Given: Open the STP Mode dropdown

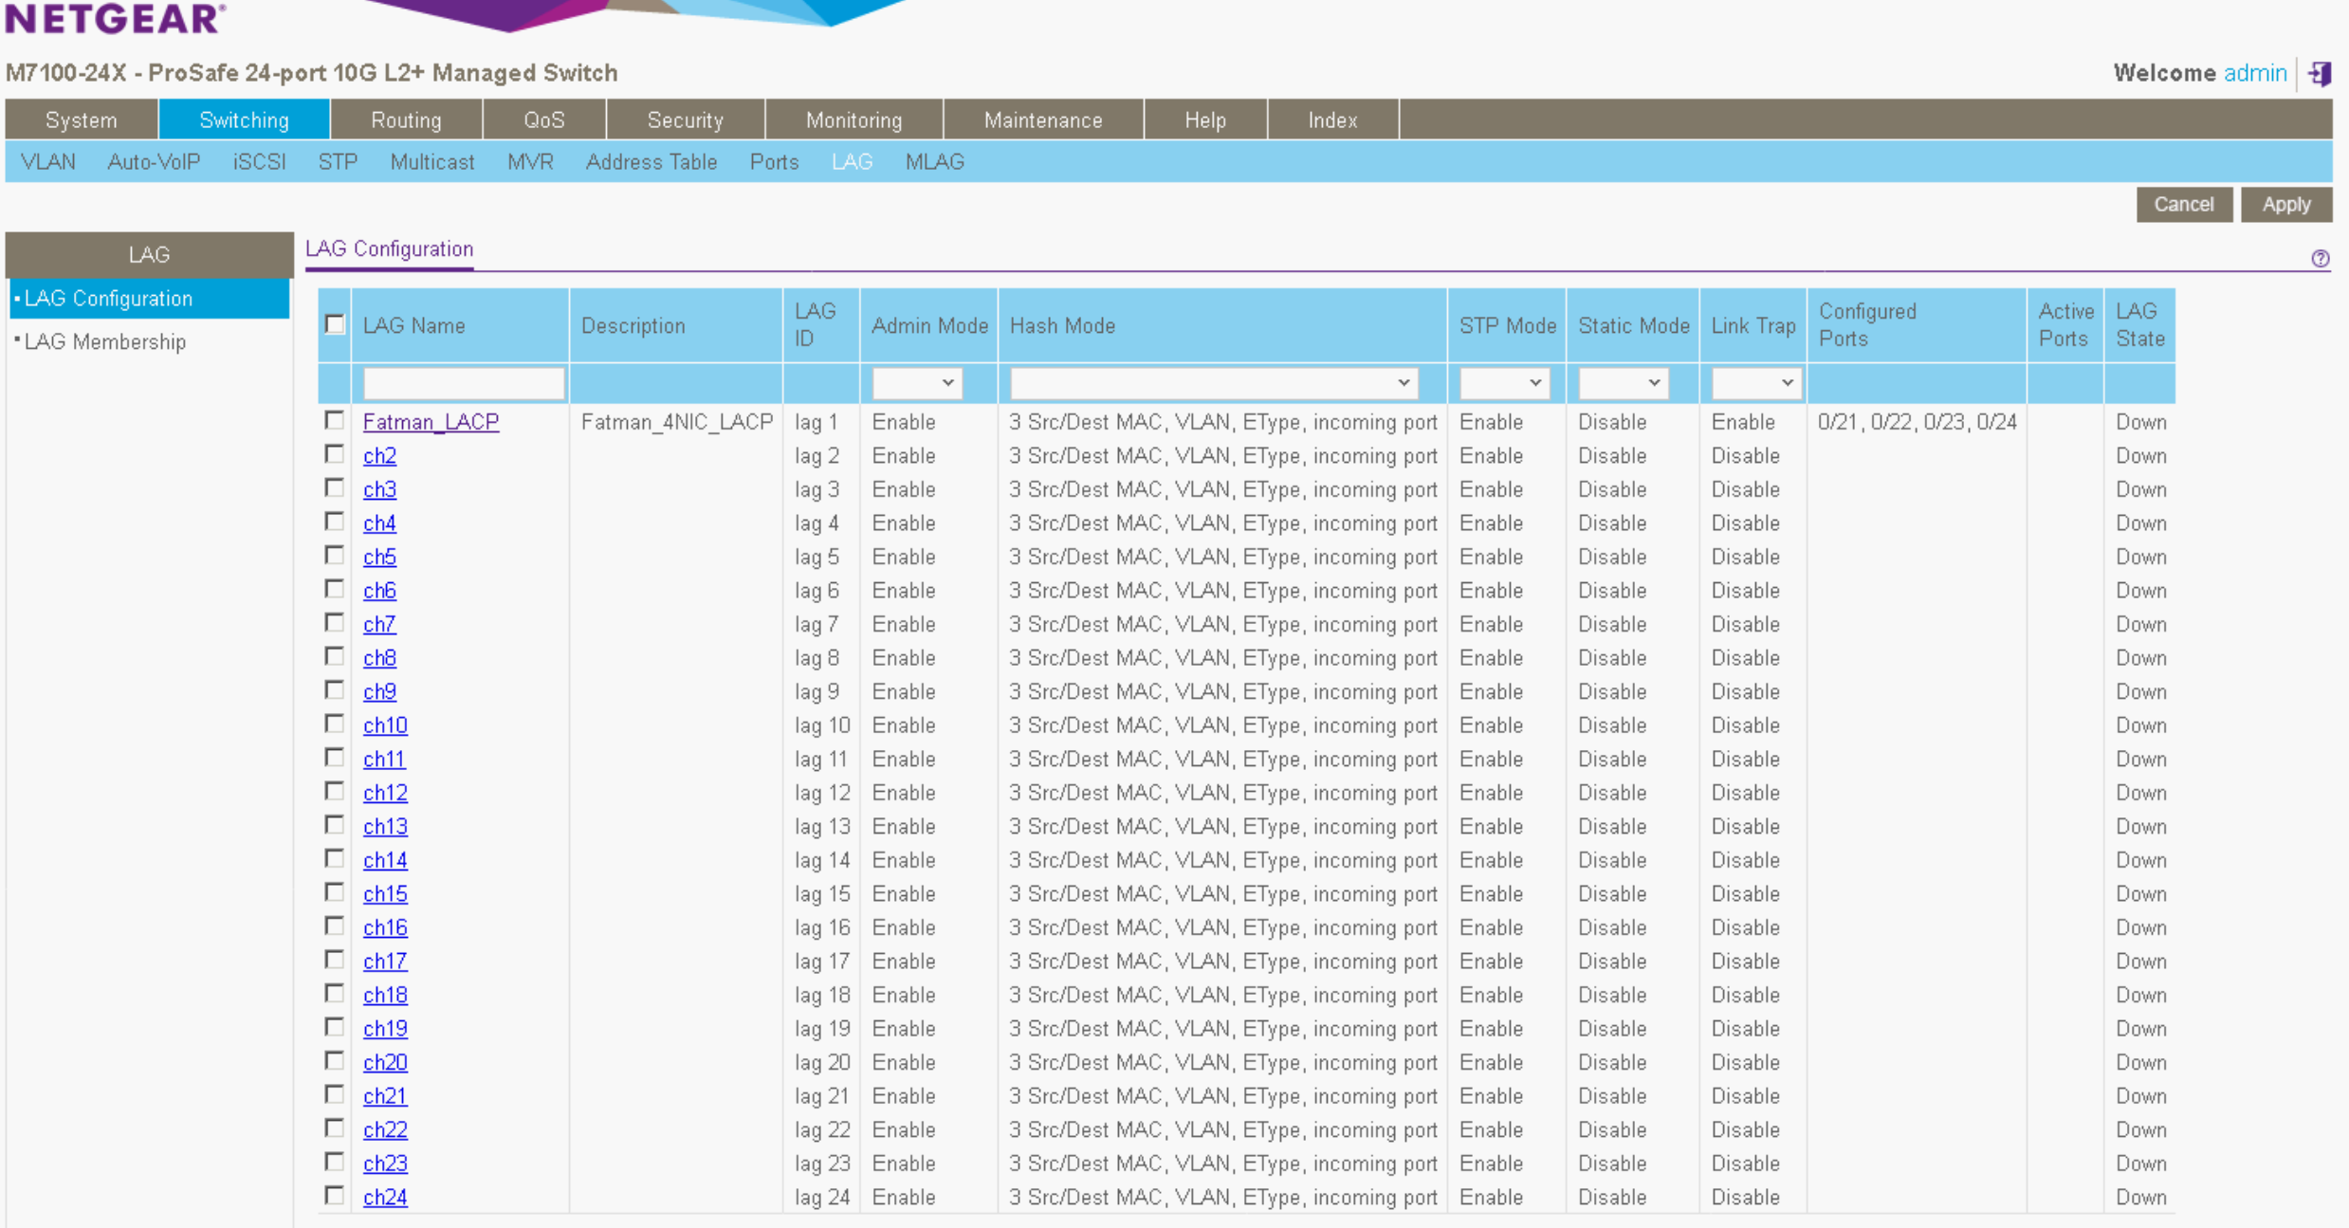Looking at the screenshot, I should pyautogui.click(x=1504, y=383).
